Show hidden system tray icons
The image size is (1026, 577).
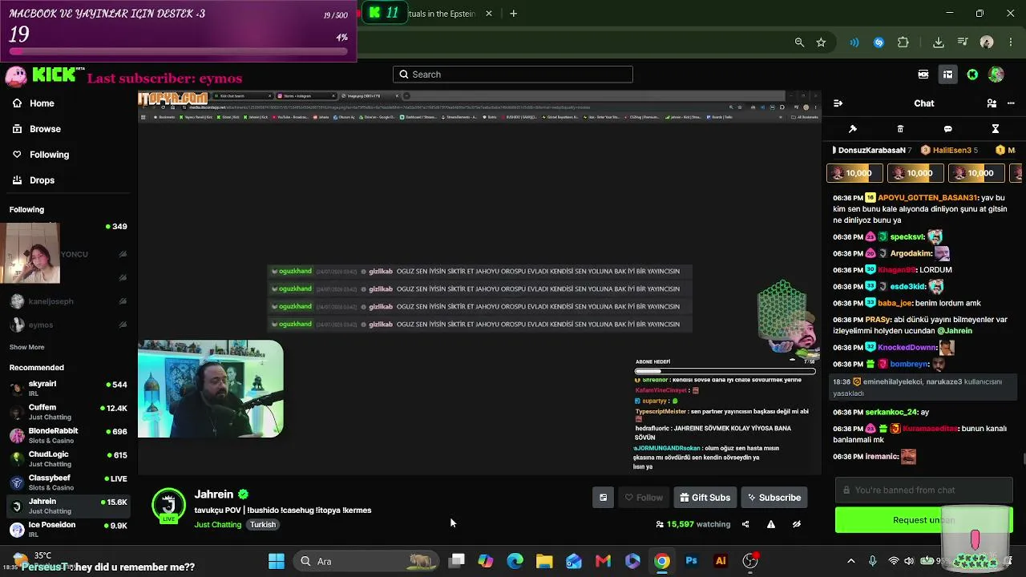click(x=851, y=561)
